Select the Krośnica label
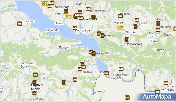Image resolution: width=176 pixels, height=102 pixels. pos(117,23)
